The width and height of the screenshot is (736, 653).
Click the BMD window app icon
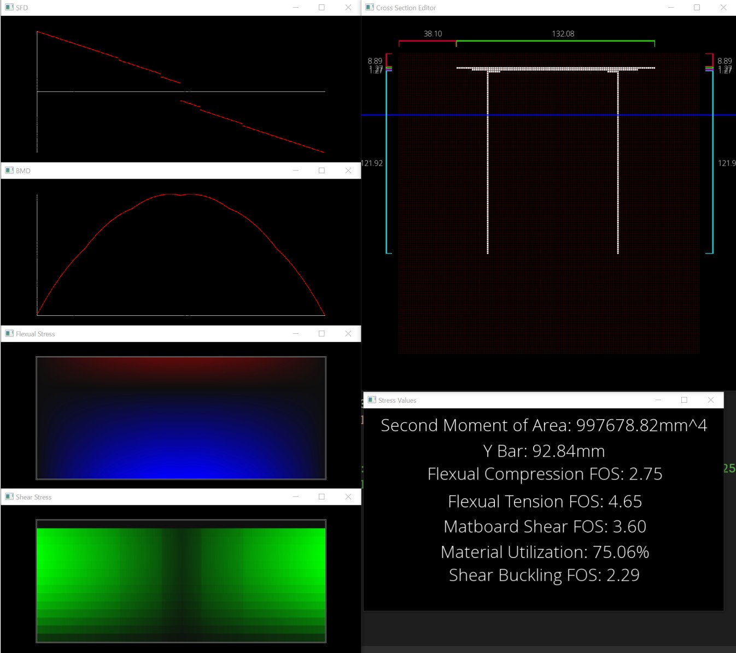click(9, 170)
